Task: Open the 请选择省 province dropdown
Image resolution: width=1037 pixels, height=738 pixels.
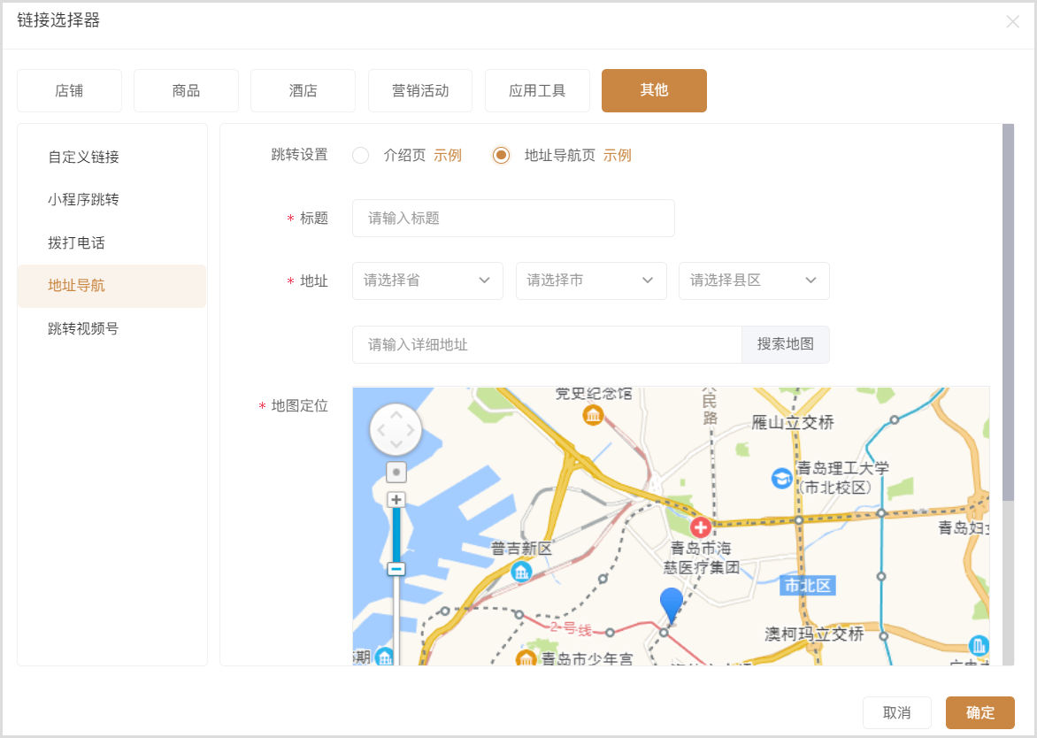Action: pyautogui.click(x=427, y=281)
